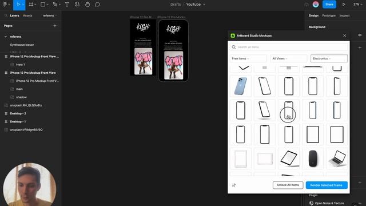Open the Free Items filter dropdown
The width and height of the screenshot is (366, 206).
[248, 58]
